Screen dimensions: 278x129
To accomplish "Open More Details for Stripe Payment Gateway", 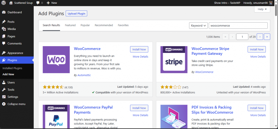I will click(258, 56).
